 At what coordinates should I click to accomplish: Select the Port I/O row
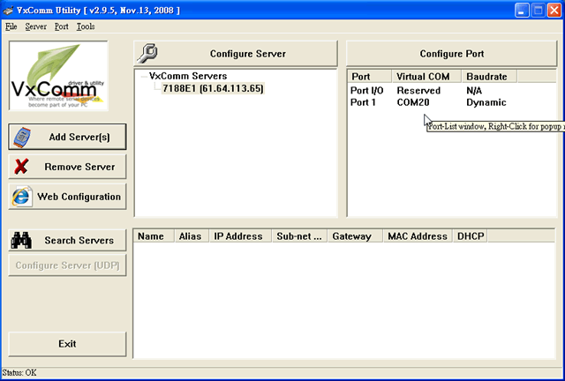tap(366, 91)
